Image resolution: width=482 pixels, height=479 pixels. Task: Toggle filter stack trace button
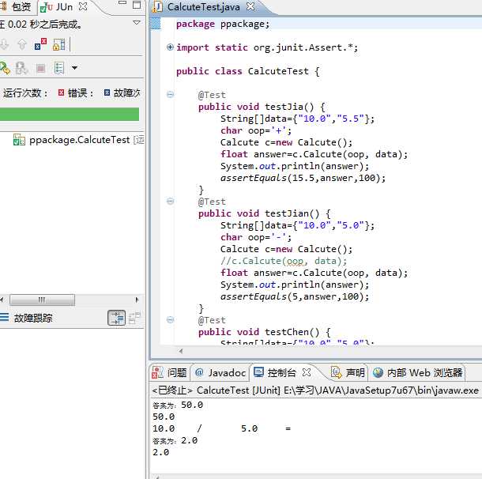coord(116,318)
